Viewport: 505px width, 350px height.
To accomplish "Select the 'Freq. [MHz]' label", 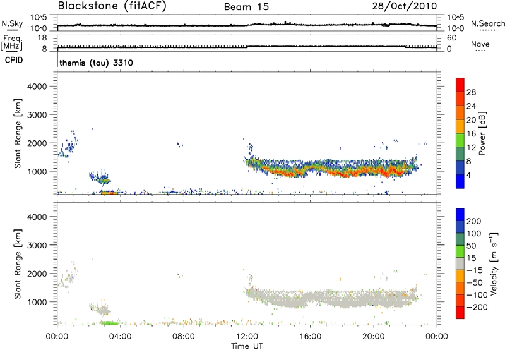I will pyautogui.click(x=12, y=43).
